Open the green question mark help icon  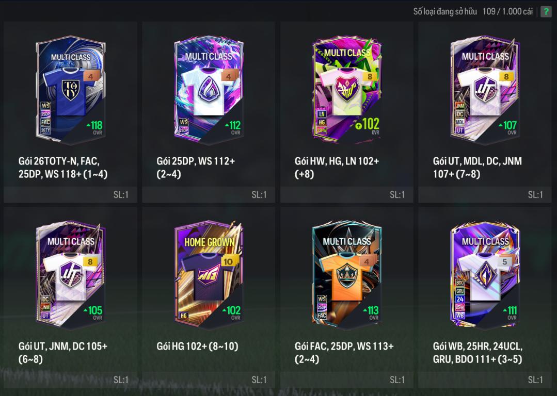[546, 12]
